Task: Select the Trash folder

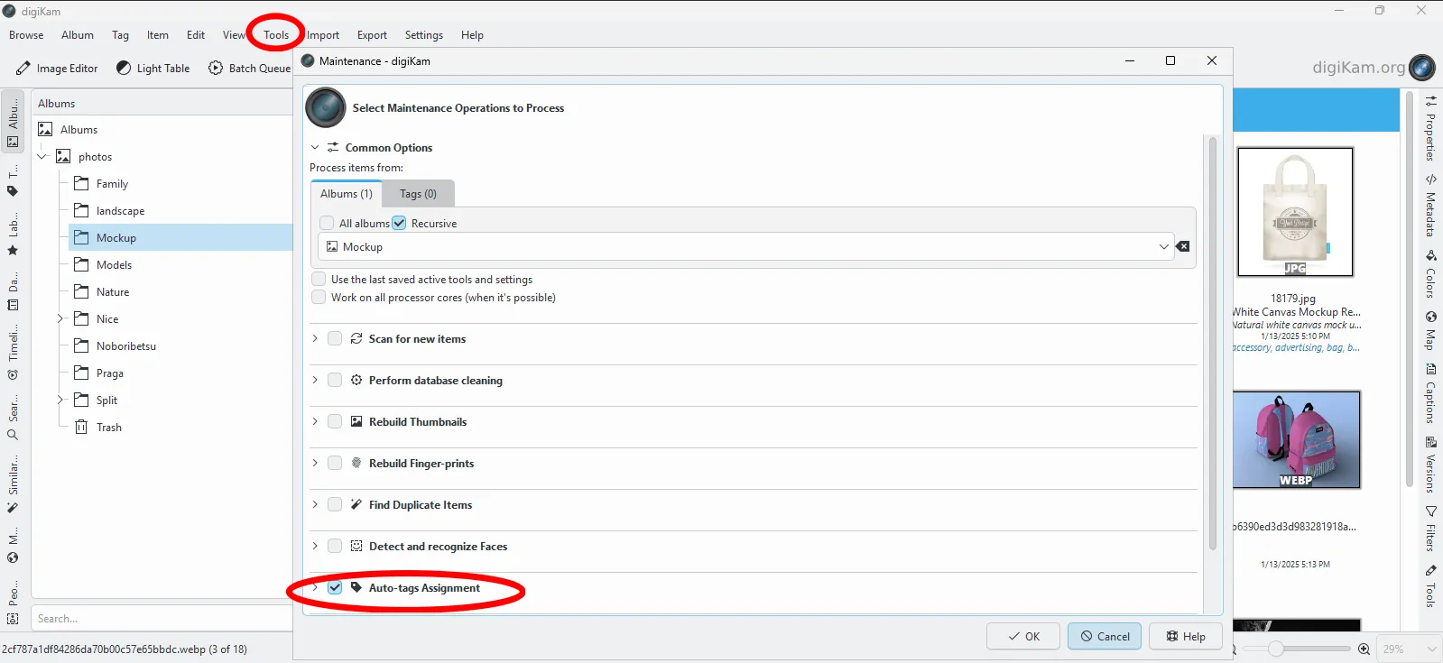Action: click(108, 428)
